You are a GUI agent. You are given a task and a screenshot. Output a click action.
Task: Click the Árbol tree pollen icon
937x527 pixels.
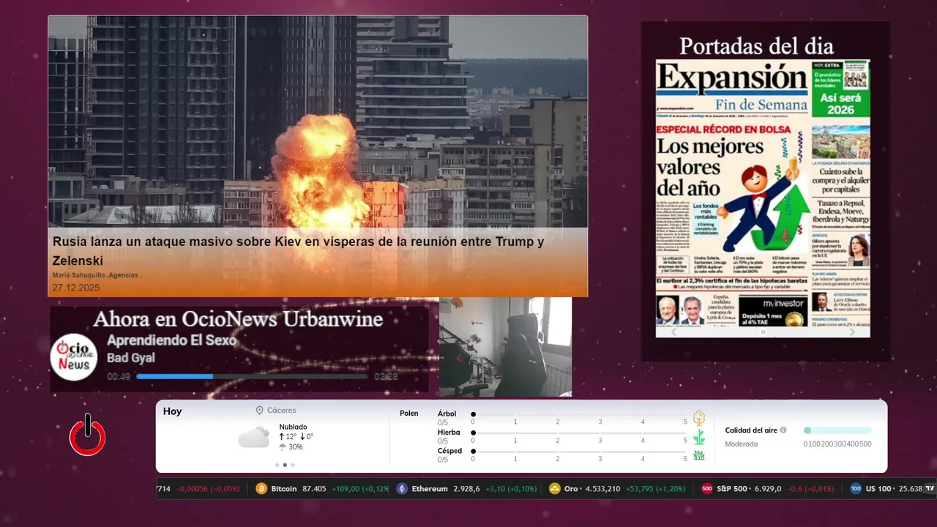(x=699, y=418)
